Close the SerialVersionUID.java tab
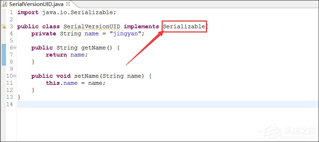Screen dimensions: 319x142 (x=68, y=4)
